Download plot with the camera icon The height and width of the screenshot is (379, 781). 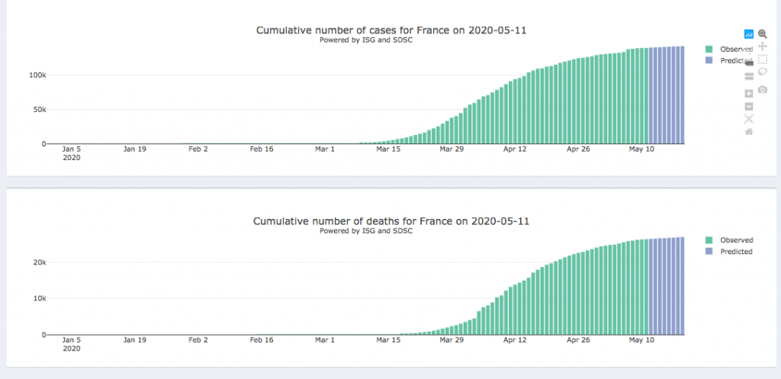pos(763,90)
